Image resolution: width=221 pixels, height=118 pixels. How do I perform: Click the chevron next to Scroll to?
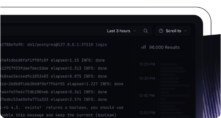185,31
